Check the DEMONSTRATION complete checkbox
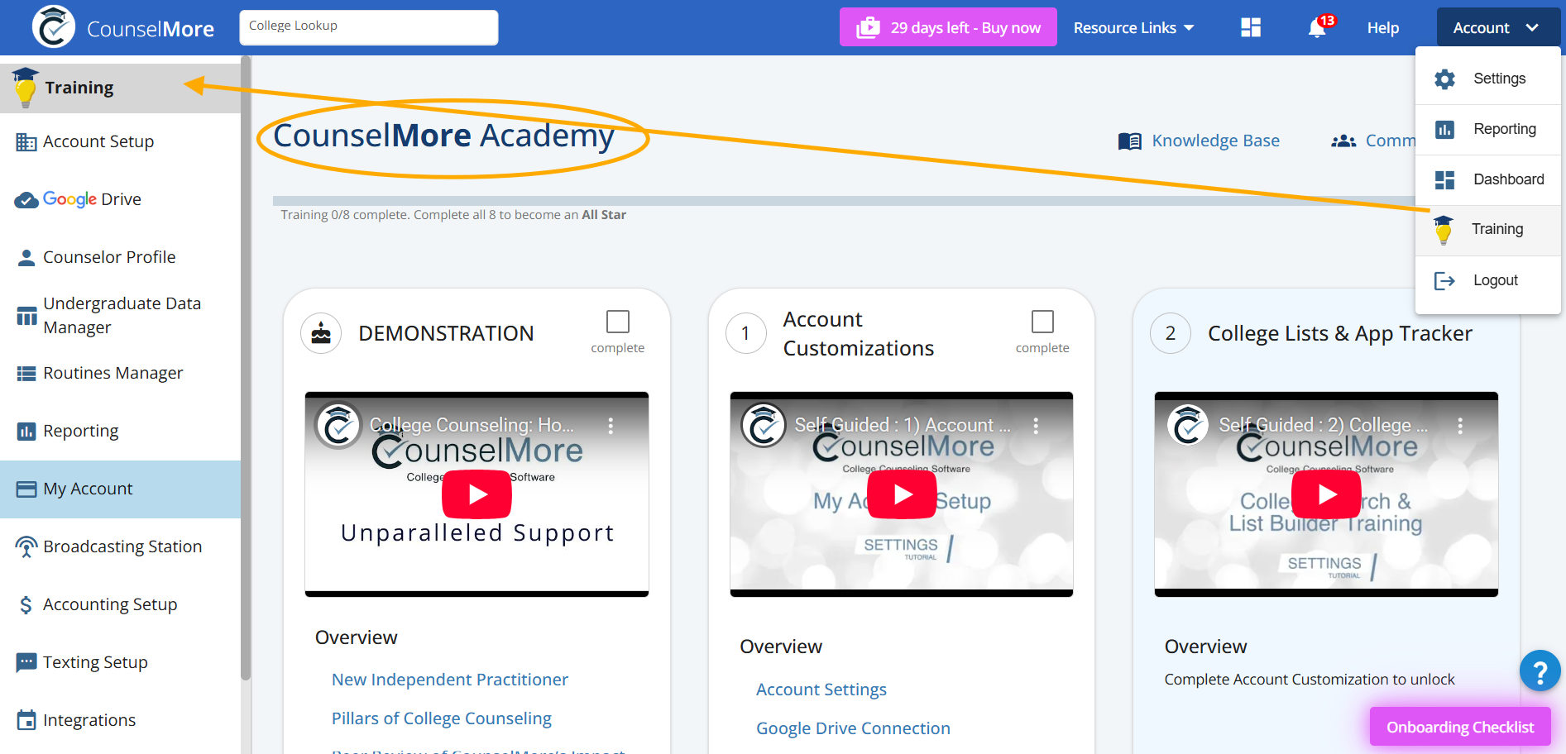This screenshot has height=754, width=1566. pyautogui.click(x=618, y=322)
